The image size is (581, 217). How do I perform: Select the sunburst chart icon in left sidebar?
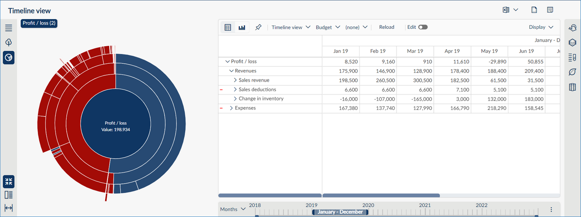[x=9, y=57]
